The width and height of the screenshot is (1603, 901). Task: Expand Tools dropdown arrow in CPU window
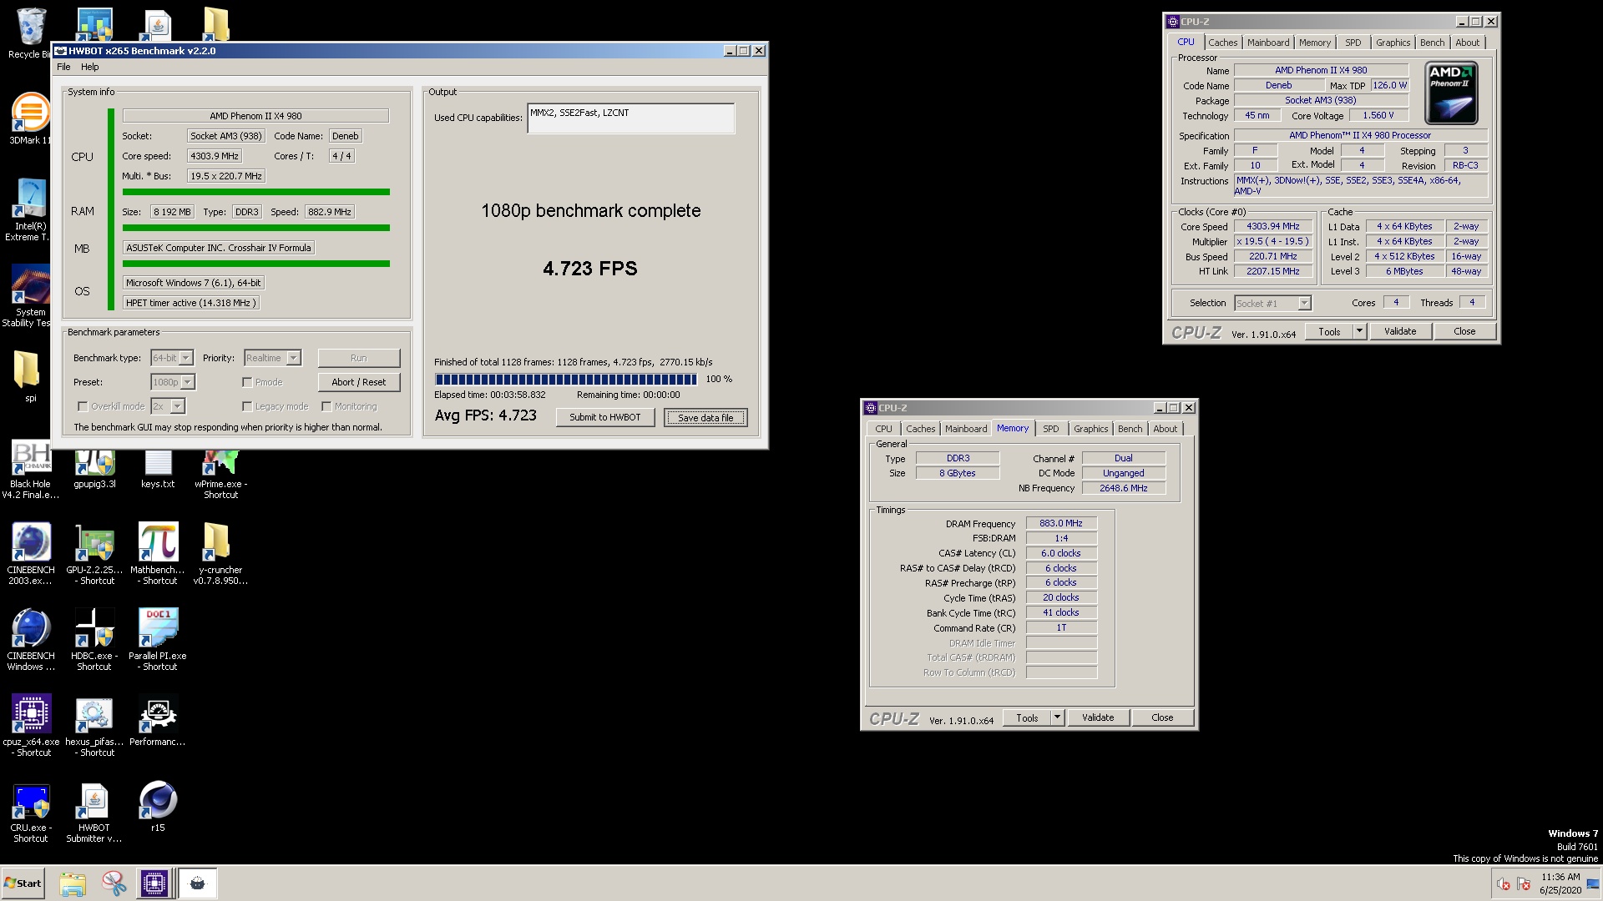coord(1359,331)
